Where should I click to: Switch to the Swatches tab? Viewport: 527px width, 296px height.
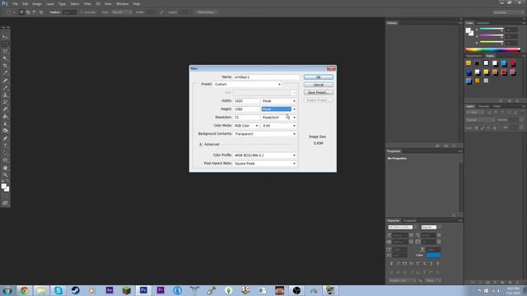tap(483, 23)
